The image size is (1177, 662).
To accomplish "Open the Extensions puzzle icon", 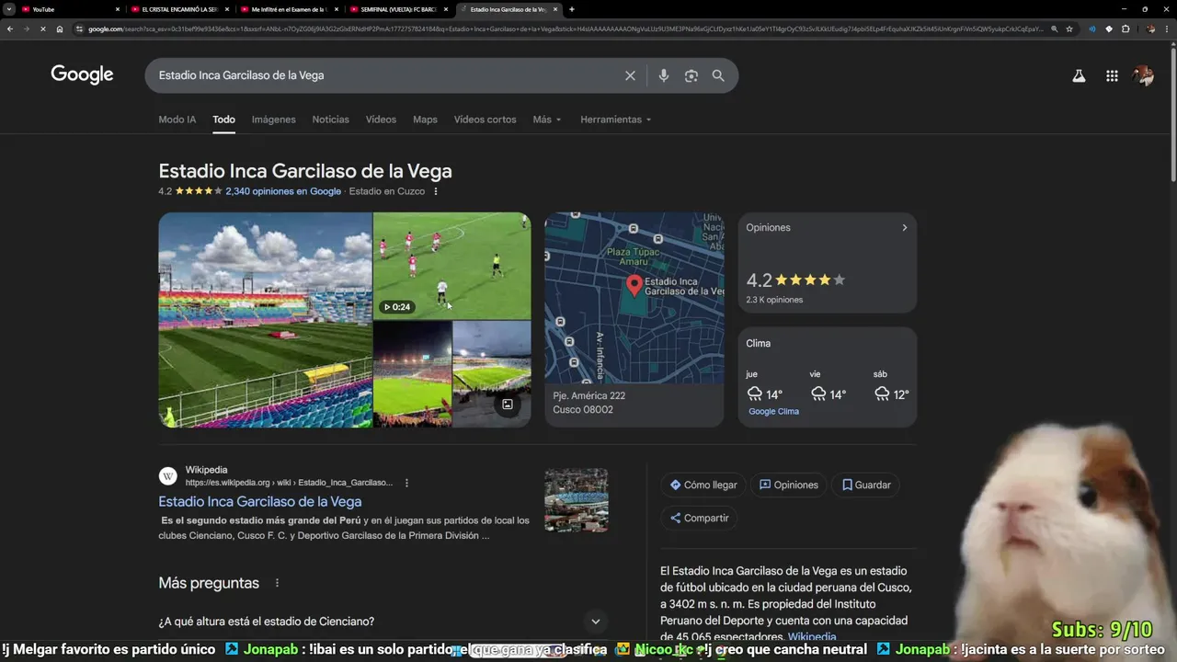I will click(x=1126, y=29).
